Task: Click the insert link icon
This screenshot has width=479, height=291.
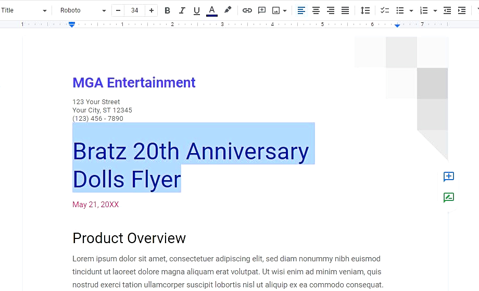Action: tap(247, 10)
